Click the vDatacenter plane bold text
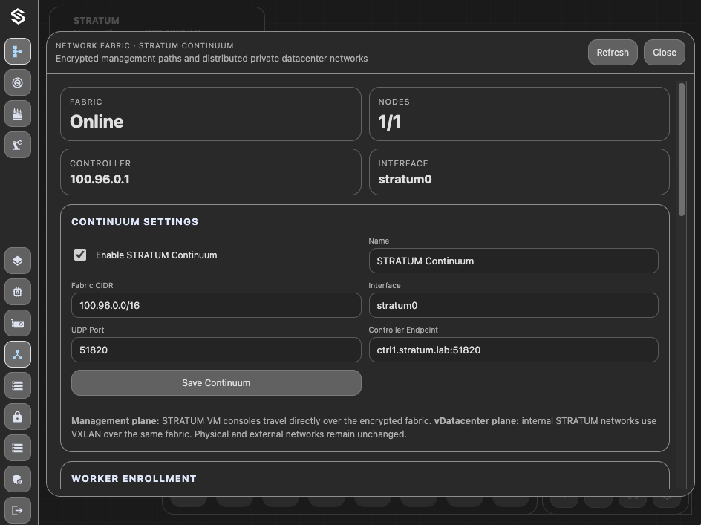The width and height of the screenshot is (701, 525). 477,421
